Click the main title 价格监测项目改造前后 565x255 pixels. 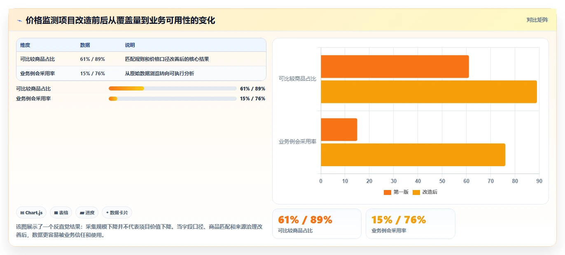[120, 21]
